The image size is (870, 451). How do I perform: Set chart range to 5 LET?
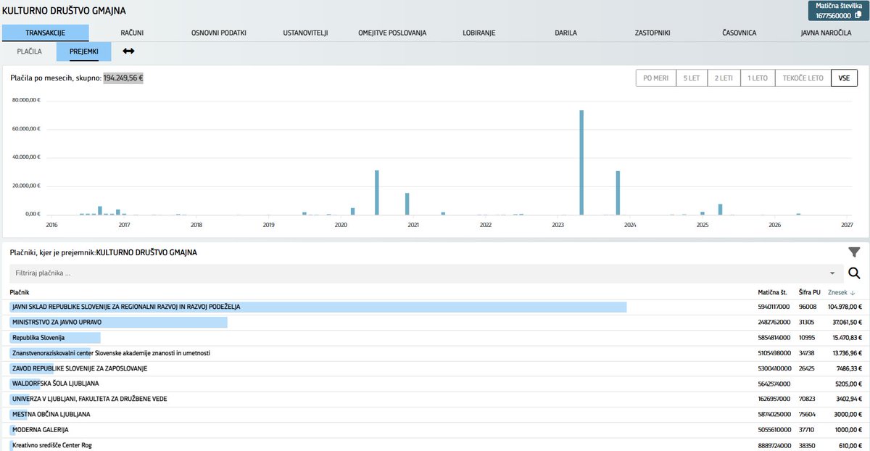[x=691, y=78]
